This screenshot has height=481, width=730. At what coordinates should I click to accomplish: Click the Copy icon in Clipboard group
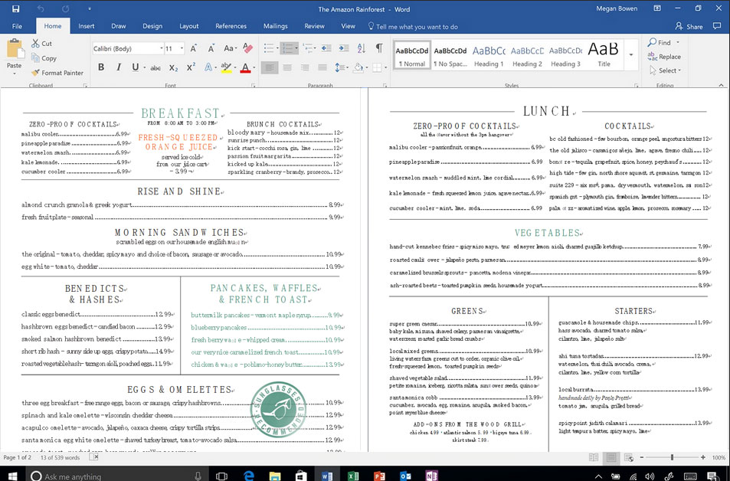pyautogui.click(x=35, y=57)
